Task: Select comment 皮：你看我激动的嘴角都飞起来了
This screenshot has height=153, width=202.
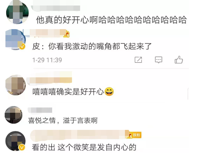Action: coord(92,46)
